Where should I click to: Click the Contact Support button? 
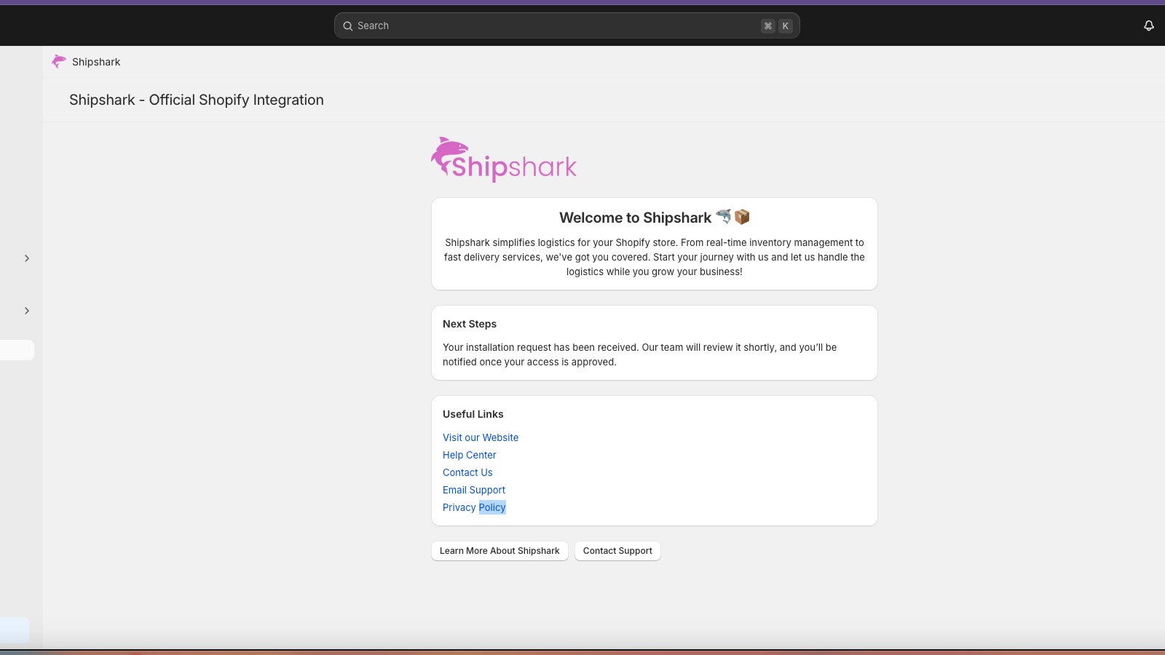point(617,551)
